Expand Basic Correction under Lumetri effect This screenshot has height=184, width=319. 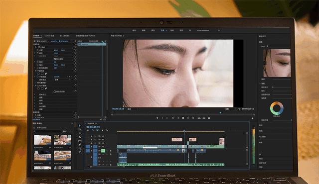(35, 94)
